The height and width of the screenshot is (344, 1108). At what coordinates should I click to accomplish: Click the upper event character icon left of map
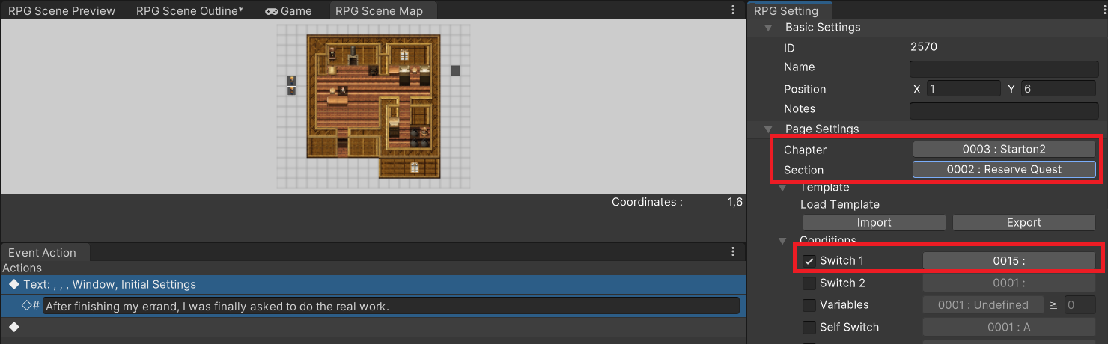tap(292, 80)
